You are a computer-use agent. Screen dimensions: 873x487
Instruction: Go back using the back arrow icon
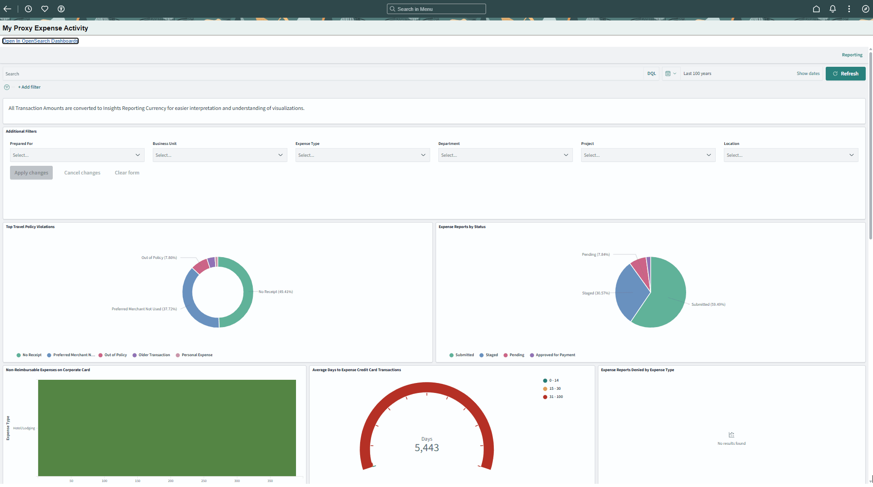point(7,9)
